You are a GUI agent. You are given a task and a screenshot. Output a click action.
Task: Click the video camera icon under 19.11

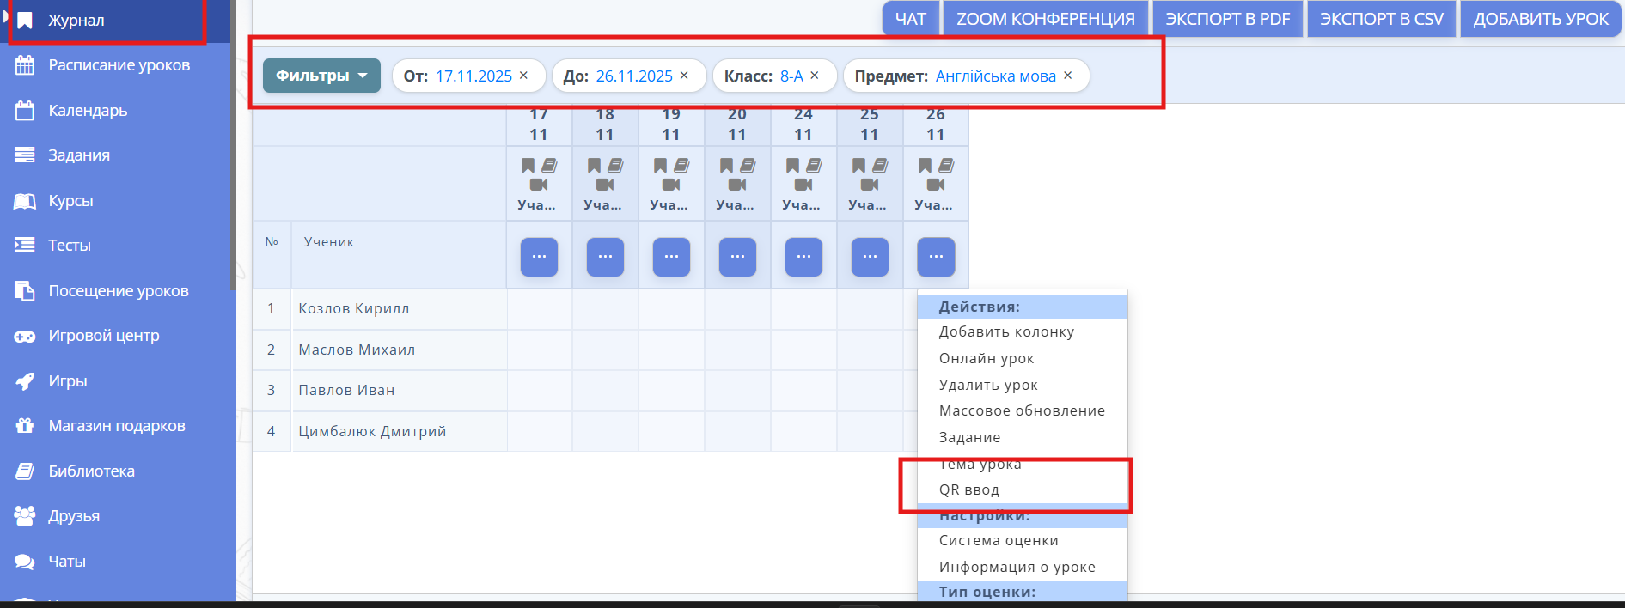pyautogui.click(x=671, y=185)
